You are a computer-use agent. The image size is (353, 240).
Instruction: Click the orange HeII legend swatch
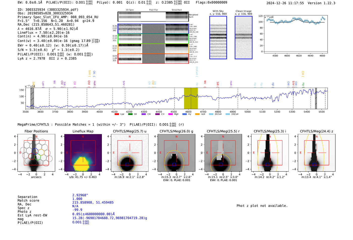pyautogui.click(x=197, y=114)
